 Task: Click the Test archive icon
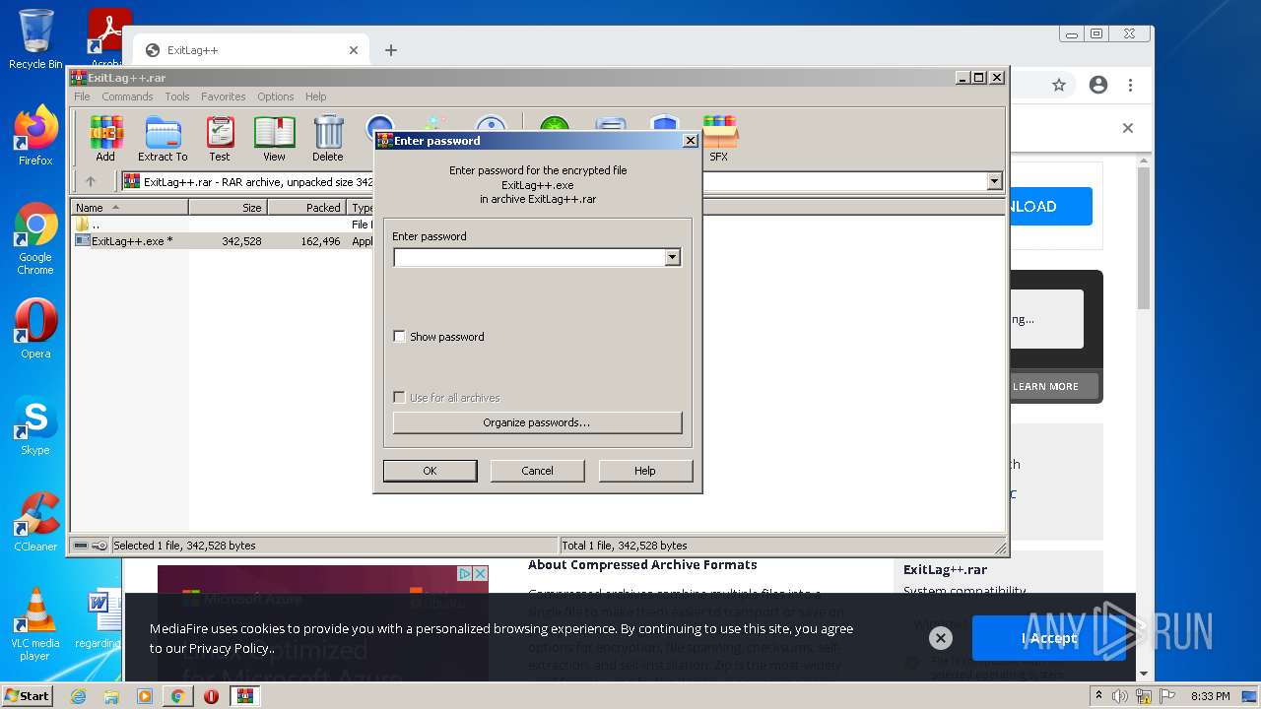[x=220, y=139]
